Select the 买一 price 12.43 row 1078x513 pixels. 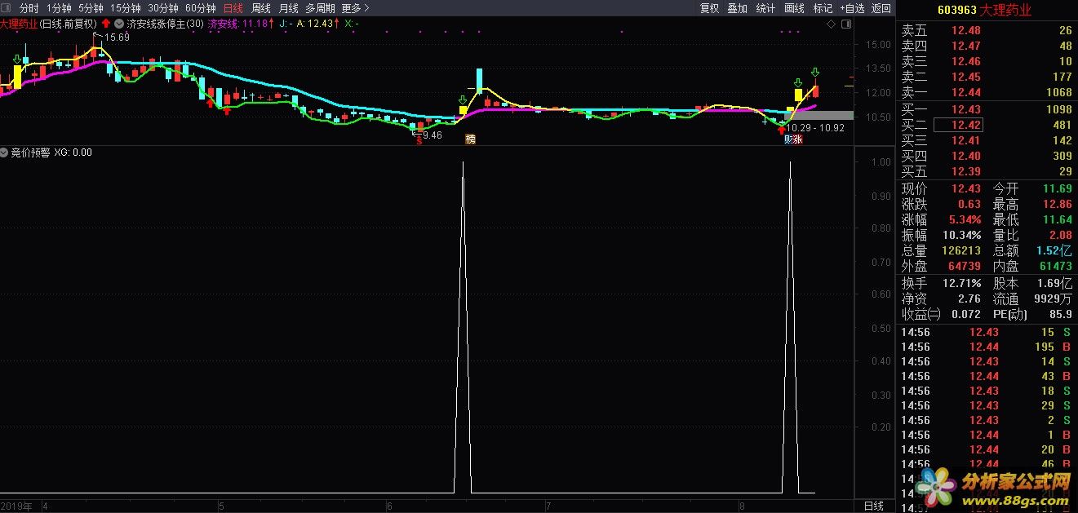(987, 109)
